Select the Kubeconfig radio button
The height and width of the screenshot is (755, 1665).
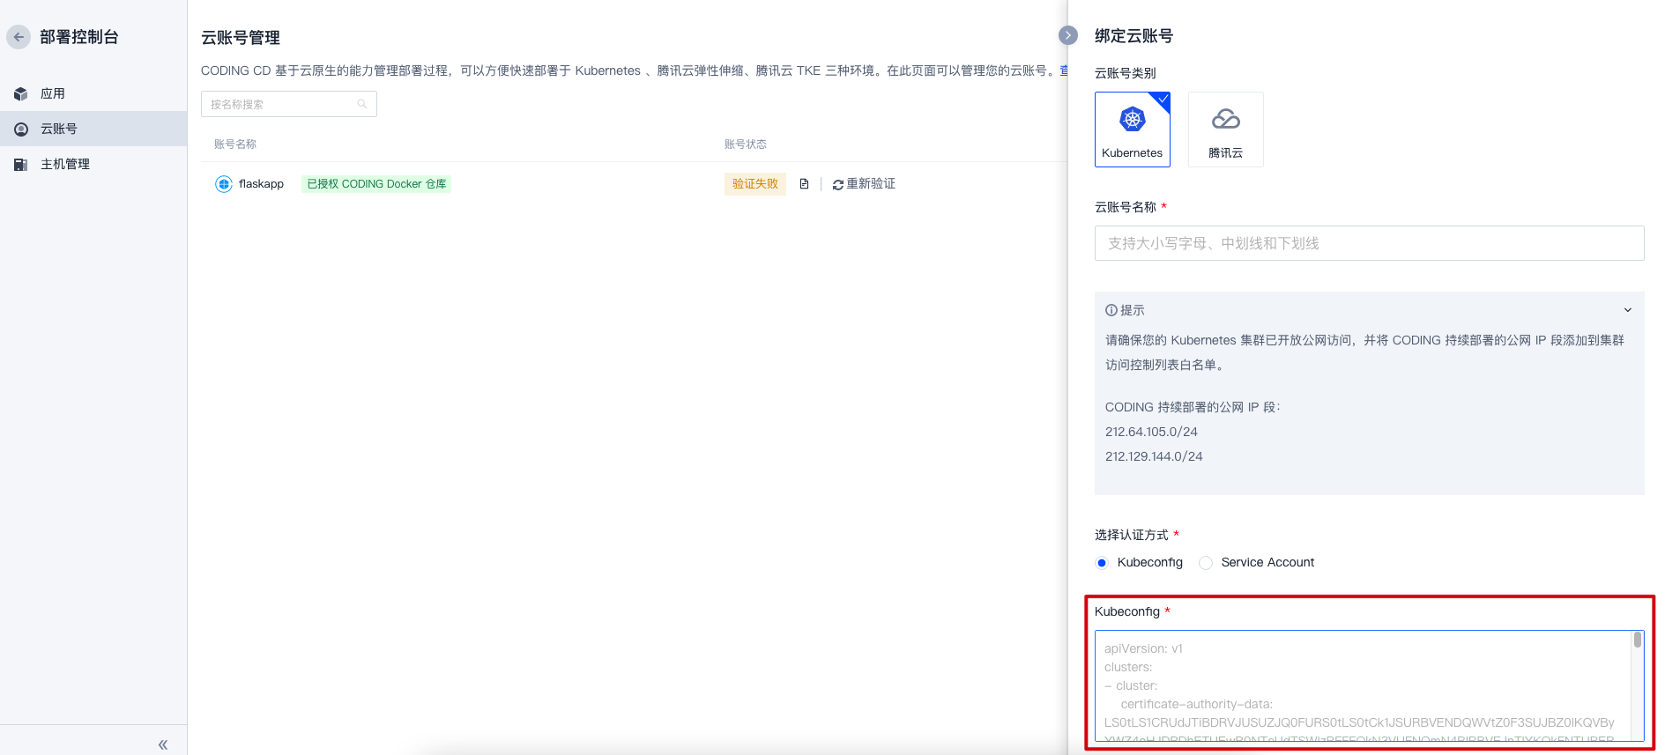coord(1102,563)
